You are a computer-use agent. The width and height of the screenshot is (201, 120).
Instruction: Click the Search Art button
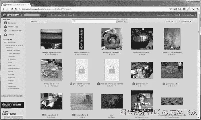(x=122, y=21)
